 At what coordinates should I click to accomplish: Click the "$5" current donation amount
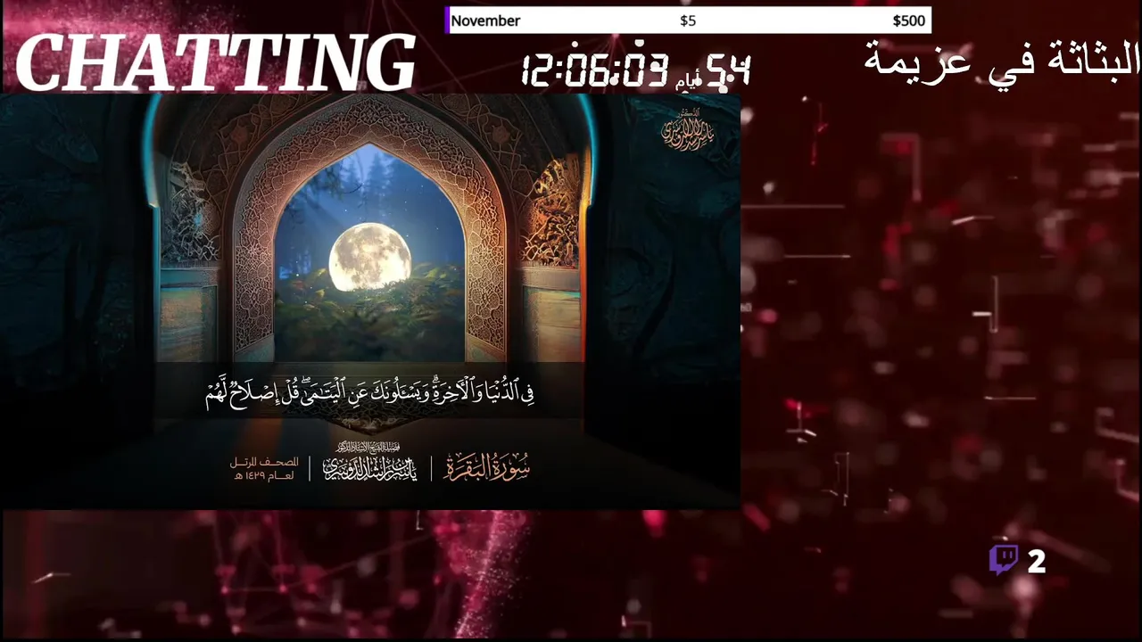(x=688, y=21)
